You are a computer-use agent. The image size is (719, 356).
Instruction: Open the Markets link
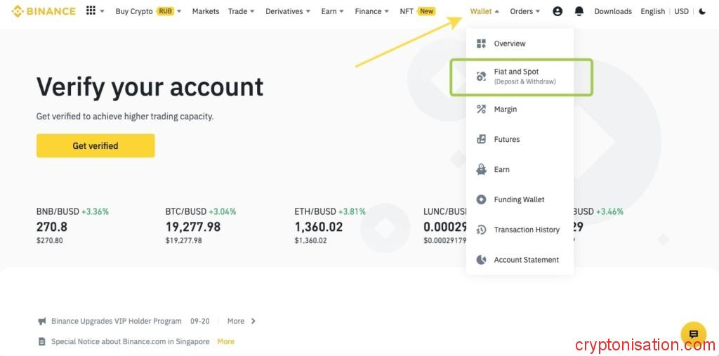[x=206, y=11]
